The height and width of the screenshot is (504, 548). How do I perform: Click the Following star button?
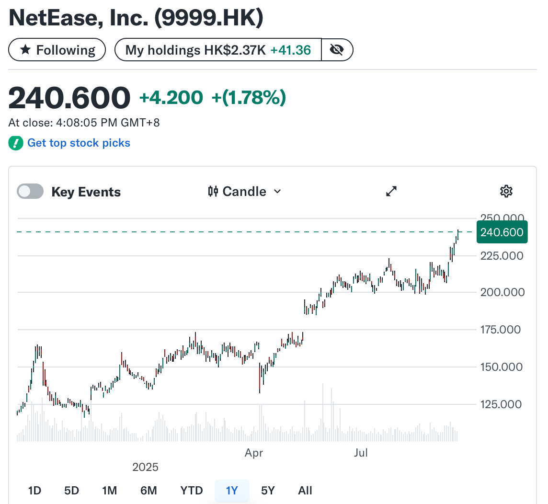pos(57,50)
